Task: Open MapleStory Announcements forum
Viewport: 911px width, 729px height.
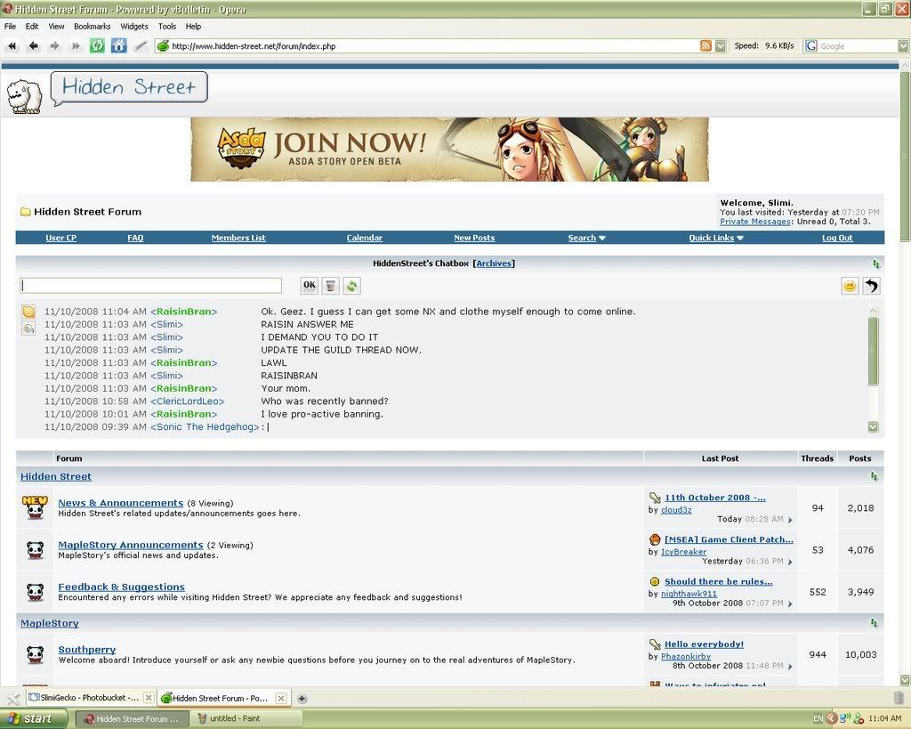Action: point(131,545)
